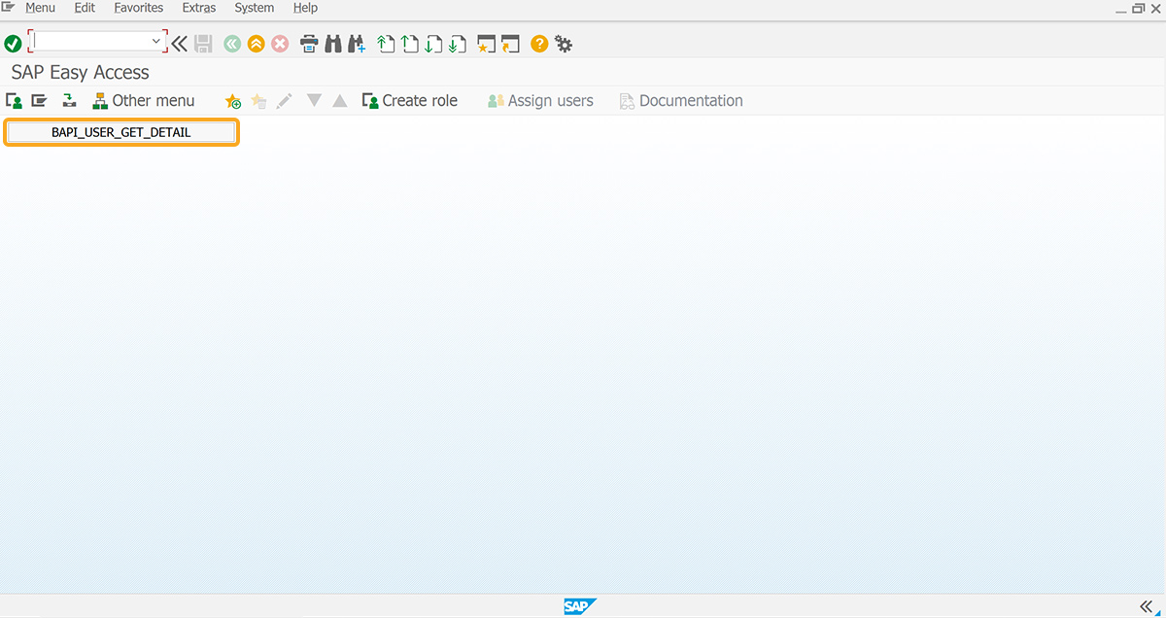Open the Favorites menu
Image resolution: width=1166 pixels, height=618 pixels.
(x=139, y=8)
